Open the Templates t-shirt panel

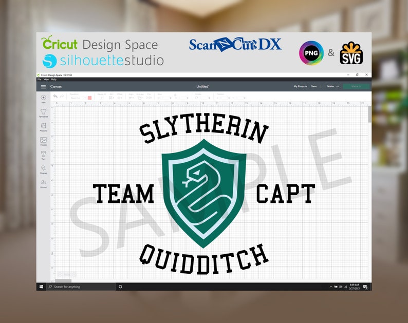pyautogui.click(x=44, y=112)
